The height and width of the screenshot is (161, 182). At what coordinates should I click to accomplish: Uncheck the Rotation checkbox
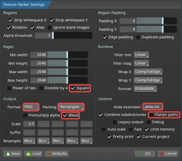[9, 28]
